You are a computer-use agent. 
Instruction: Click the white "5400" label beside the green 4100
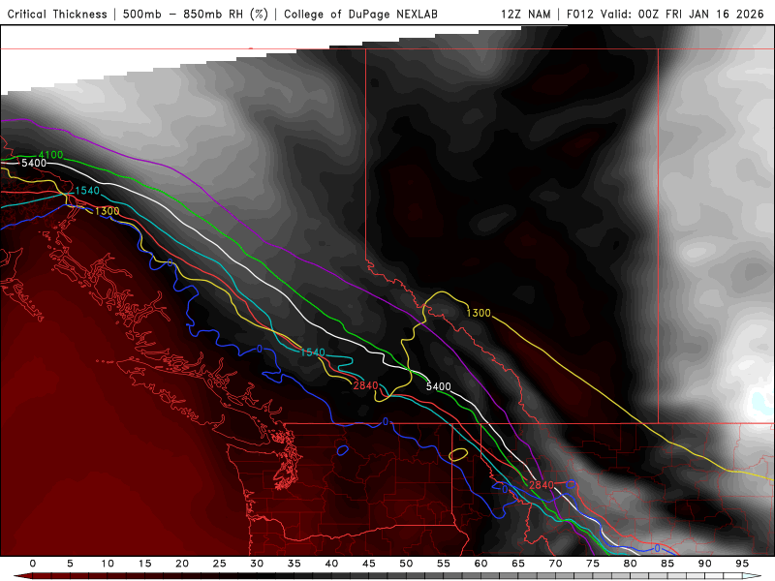pos(34,163)
